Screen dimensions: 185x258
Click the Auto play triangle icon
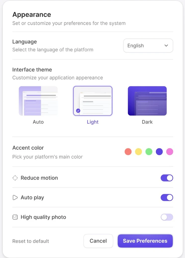tap(15, 198)
